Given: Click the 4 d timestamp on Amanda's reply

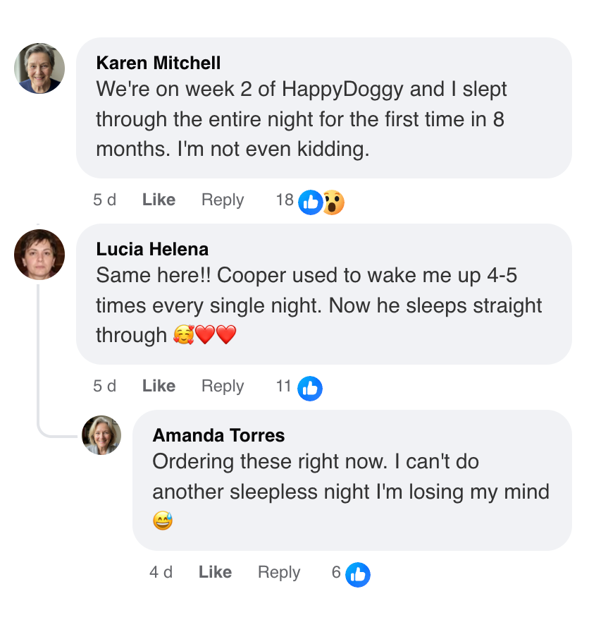Looking at the screenshot, I should pyautogui.click(x=161, y=573).
